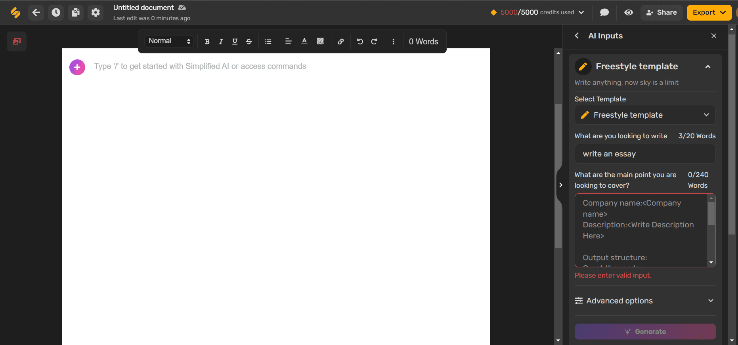Open the Normal text style dropdown
Image resolution: width=738 pixels, height=345 pixels.
tap(169, 41)
